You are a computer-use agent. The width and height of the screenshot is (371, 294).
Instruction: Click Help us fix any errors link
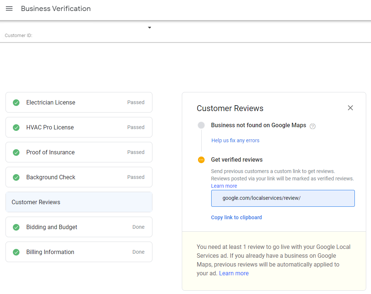click(x=235, y=140)
